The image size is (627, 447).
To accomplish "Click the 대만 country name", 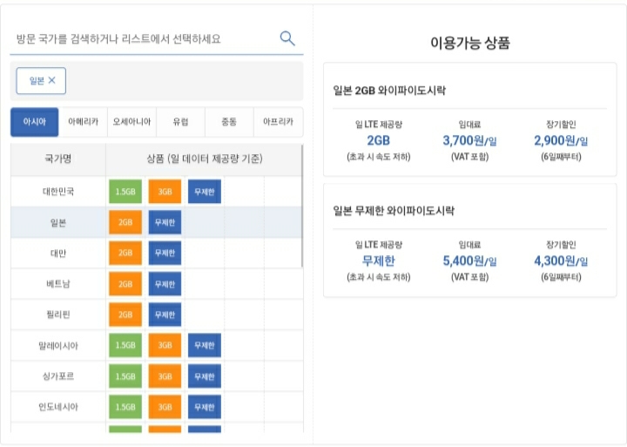I will click(x=58, y=253).
